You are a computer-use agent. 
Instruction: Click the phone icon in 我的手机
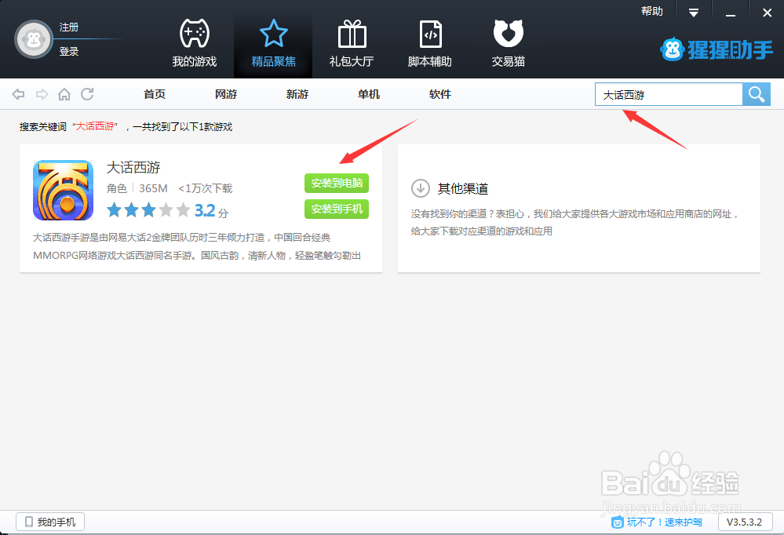click(x=29, y=522)
